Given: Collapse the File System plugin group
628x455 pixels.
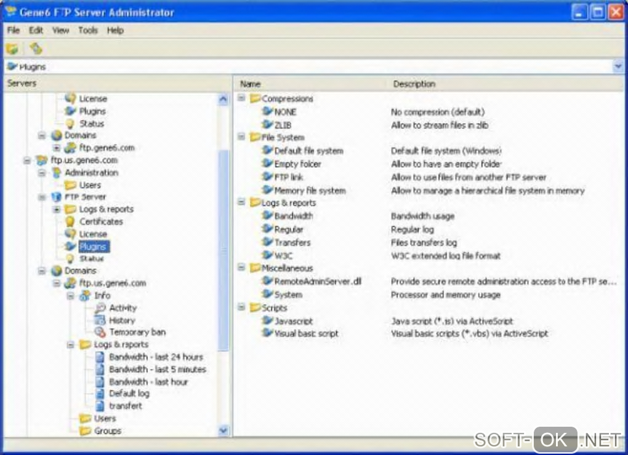Looking at the screenshot, I should [x=241, y=136].
